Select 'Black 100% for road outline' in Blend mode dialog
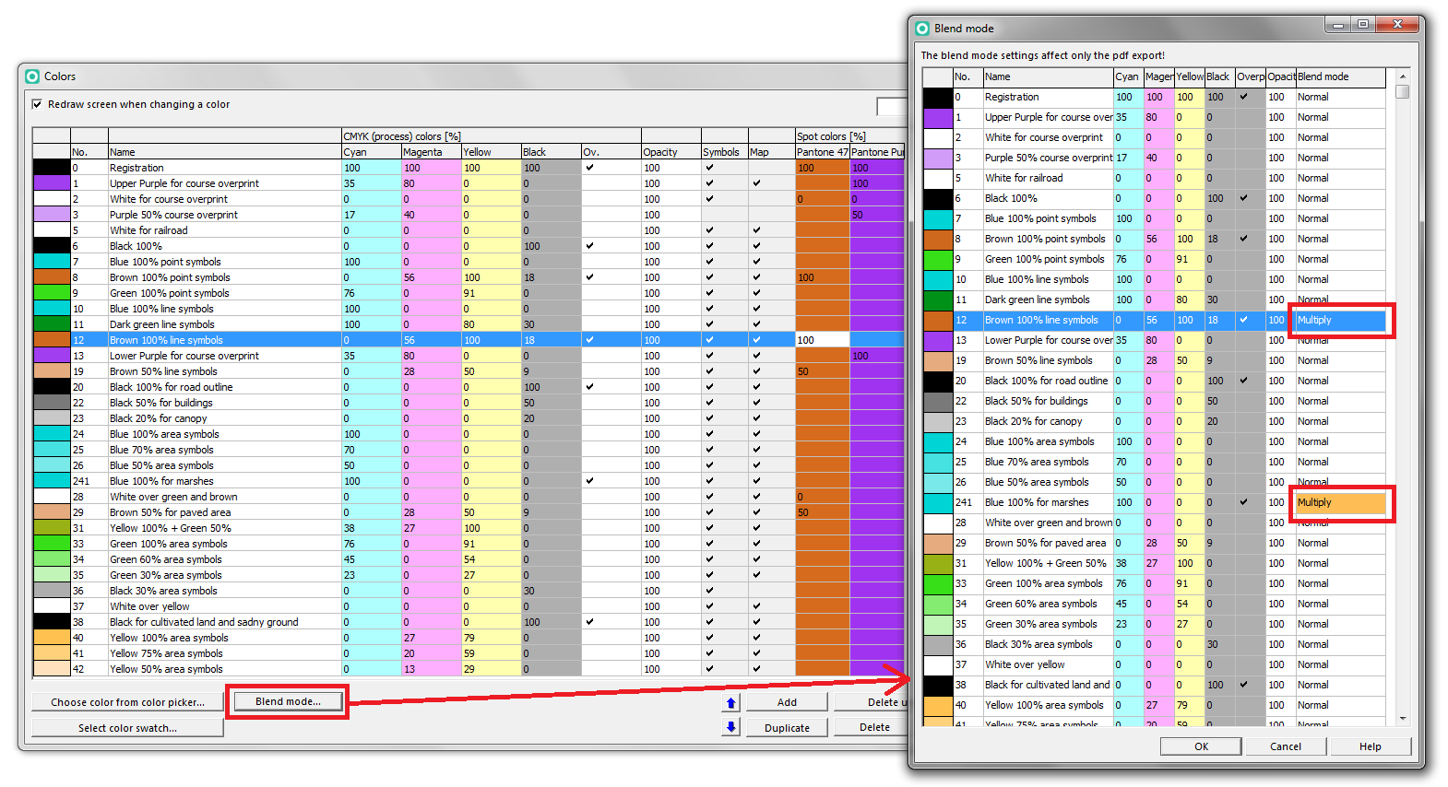The width and height of the screenshot is (1448, 787). (x=1047, y=381)
